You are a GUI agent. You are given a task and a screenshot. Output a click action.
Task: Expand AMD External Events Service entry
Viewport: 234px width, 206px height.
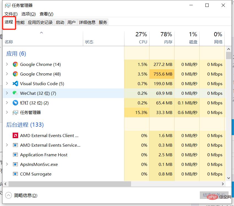coord(7,145)
